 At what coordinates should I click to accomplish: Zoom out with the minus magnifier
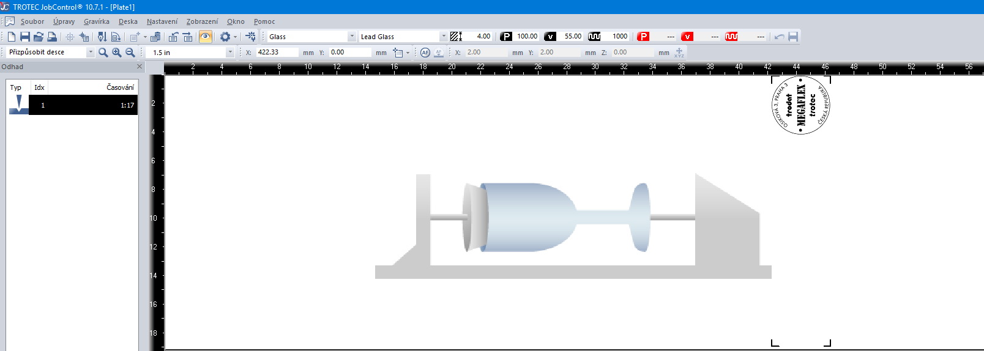[130, 53]
